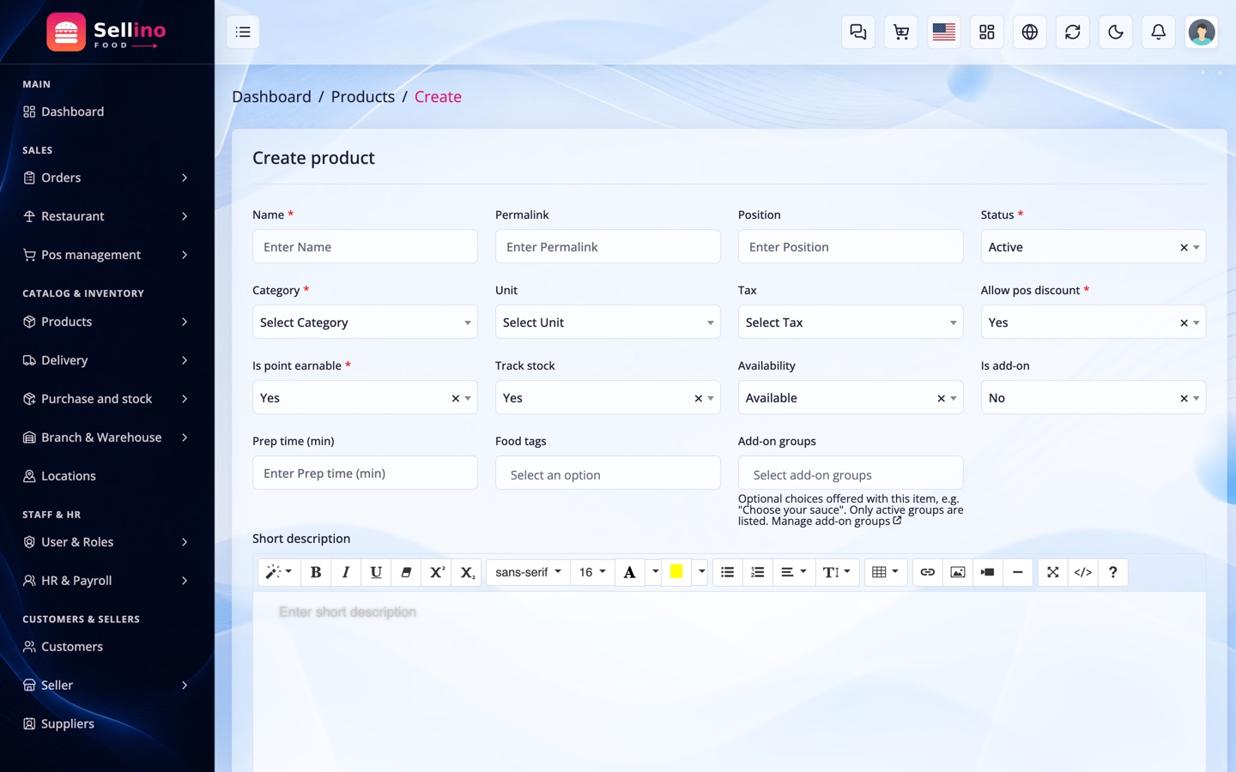Expand the Orders sidebar menu
The height and width of the screenshot is (772, 1236).
[x=107, y=178]
